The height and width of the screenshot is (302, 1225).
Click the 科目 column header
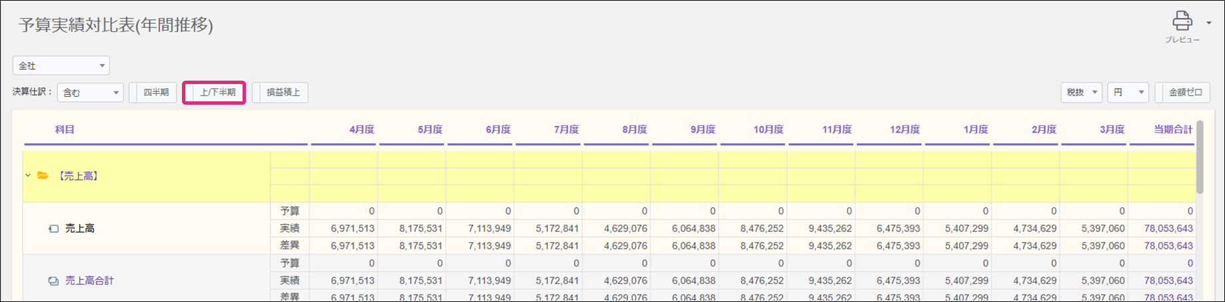[x=65, y=129]
